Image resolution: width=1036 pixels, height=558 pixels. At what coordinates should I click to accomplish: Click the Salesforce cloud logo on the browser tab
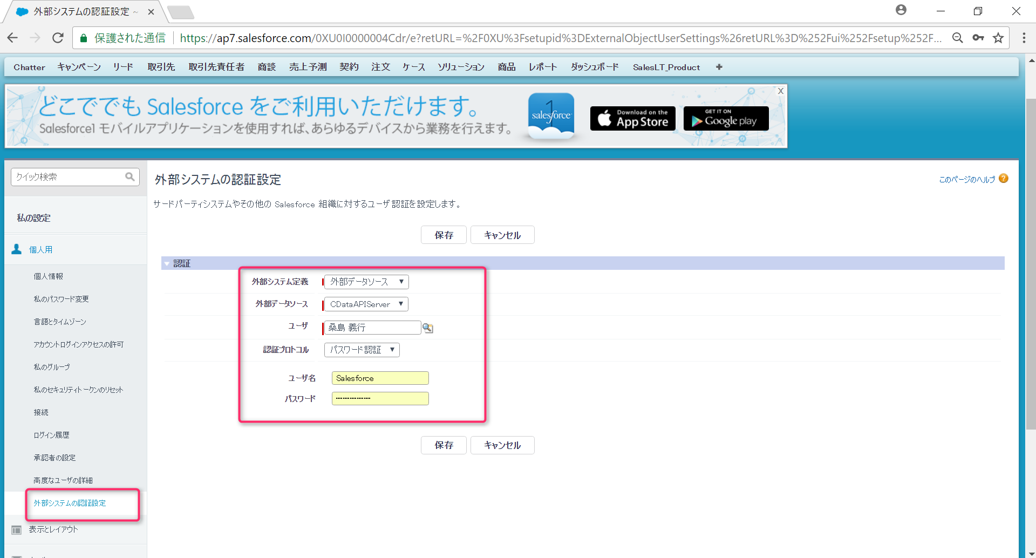pos(22,11)
